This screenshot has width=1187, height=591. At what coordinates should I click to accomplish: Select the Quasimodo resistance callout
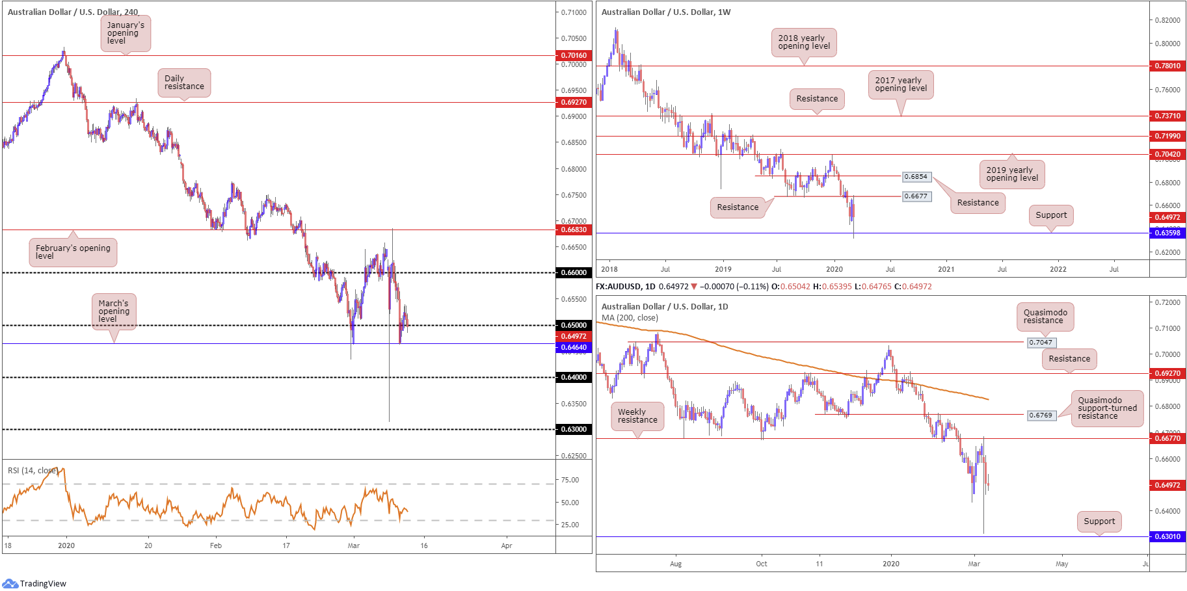[1045, 317]
